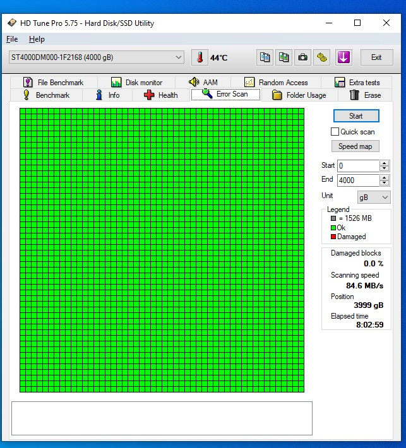
Task: Click the Speed map button
Action: [x=355, y=146]
